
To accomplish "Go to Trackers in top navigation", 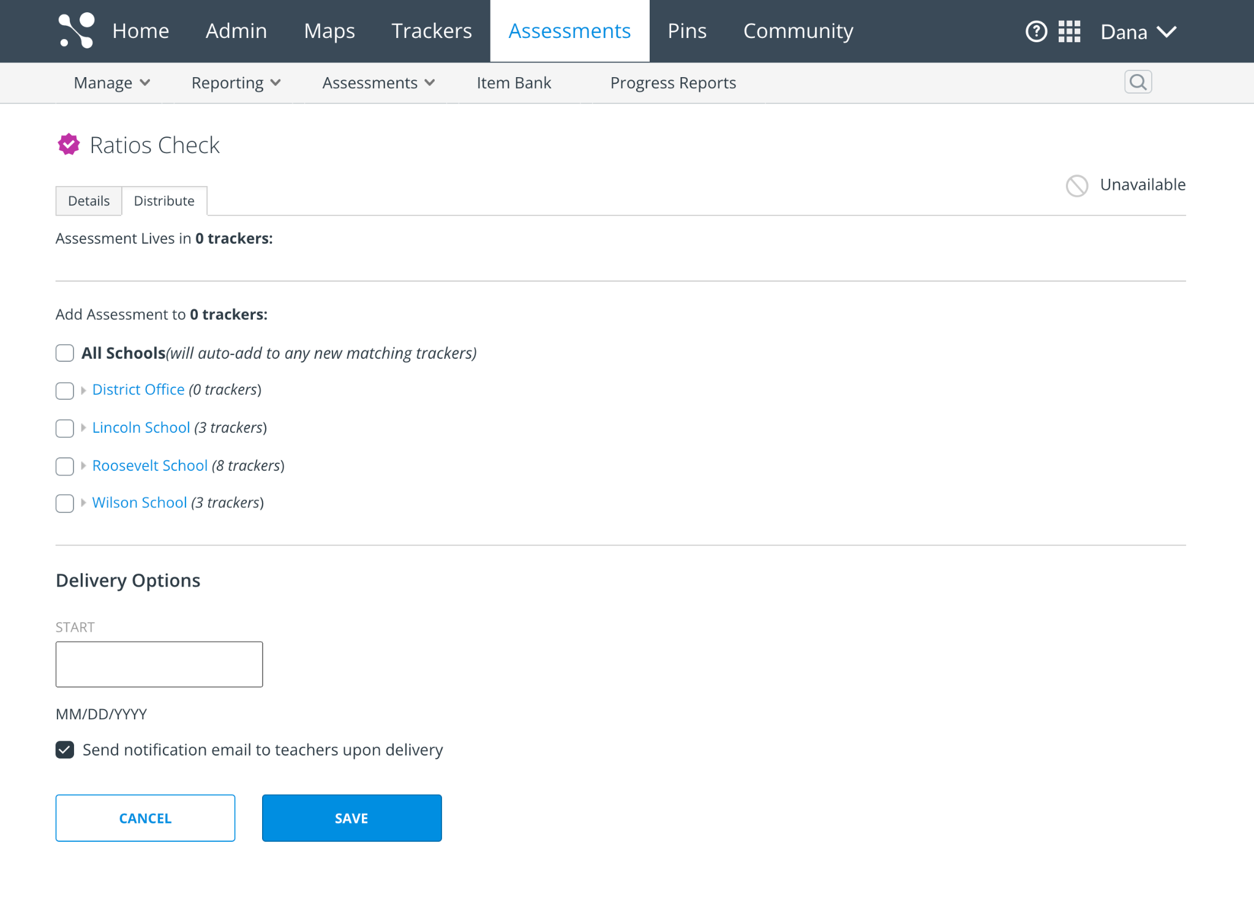I will [432, 31].
